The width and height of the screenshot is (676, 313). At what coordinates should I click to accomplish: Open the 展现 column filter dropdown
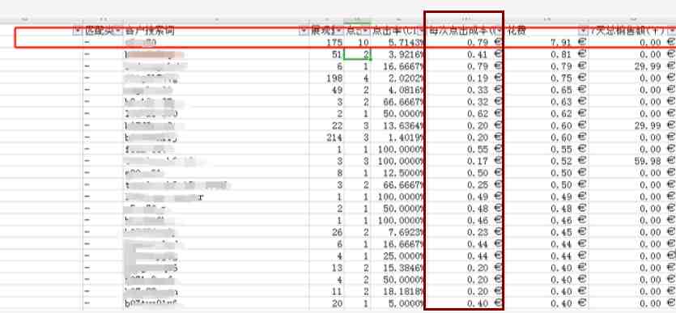(x=339, y=31)
